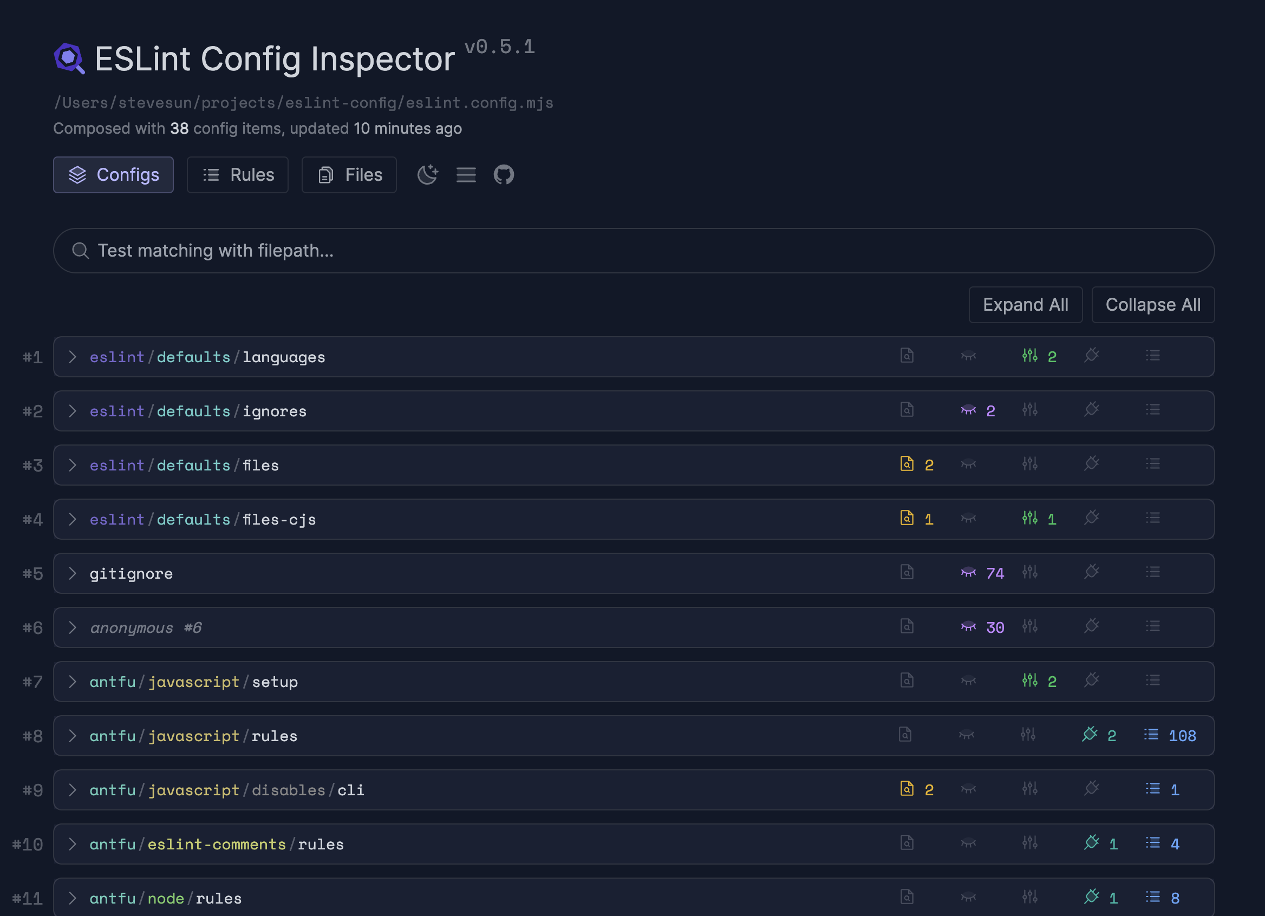Switch to the Files tab
The height and width of the screenshot is (916, 1265).
349,175
